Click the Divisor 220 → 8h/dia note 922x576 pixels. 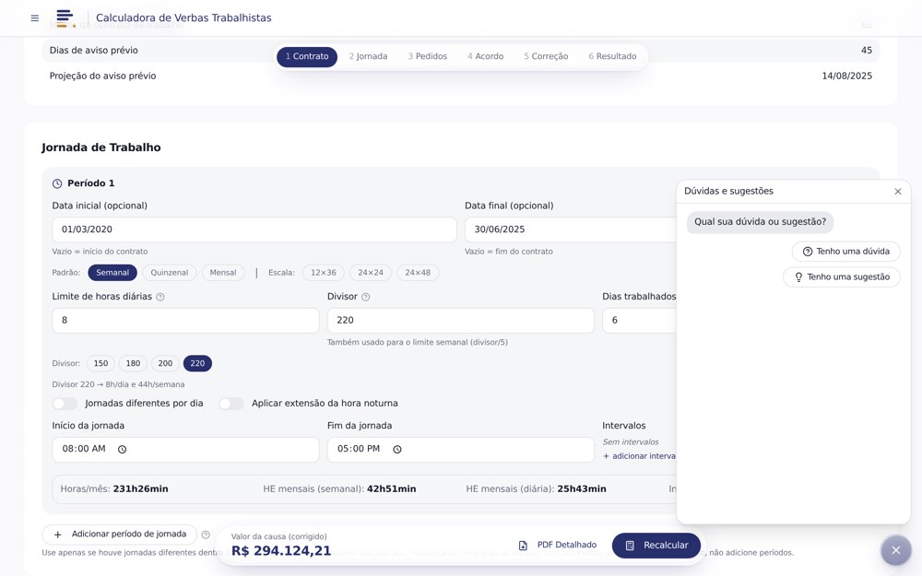pyautogui.click(x=118, y=384)
